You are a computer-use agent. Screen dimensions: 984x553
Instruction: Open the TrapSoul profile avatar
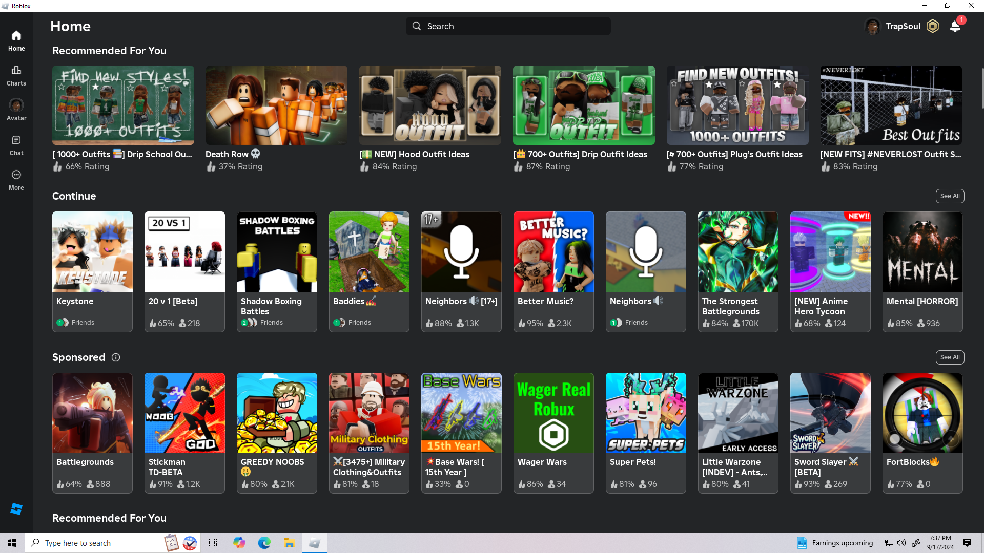click(x=872, y=26)
